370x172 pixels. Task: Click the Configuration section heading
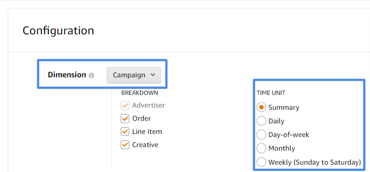tap(58, 31)
